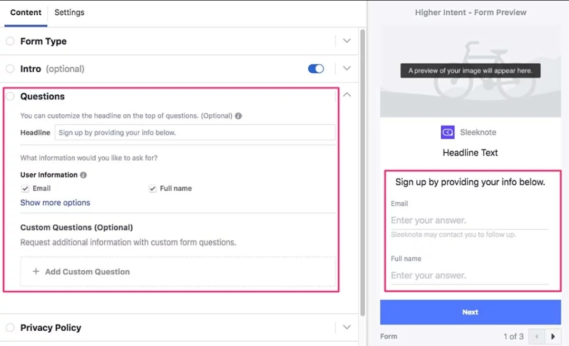
Task: Select the Privacy Policy radio circle
Action: tap(10, 328)
